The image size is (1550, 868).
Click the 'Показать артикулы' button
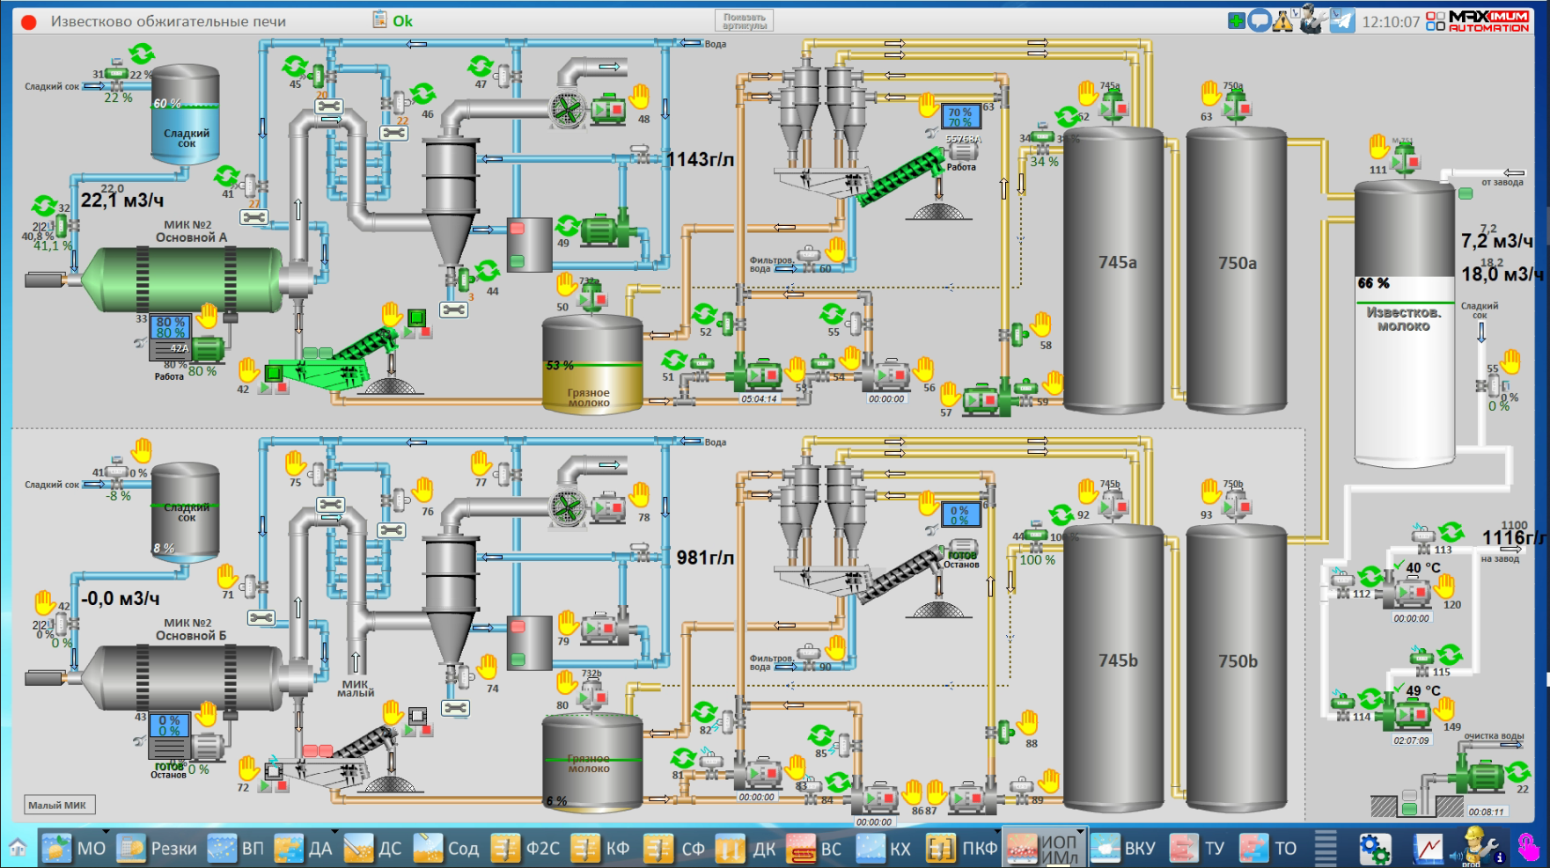click(x=744, y=21)
